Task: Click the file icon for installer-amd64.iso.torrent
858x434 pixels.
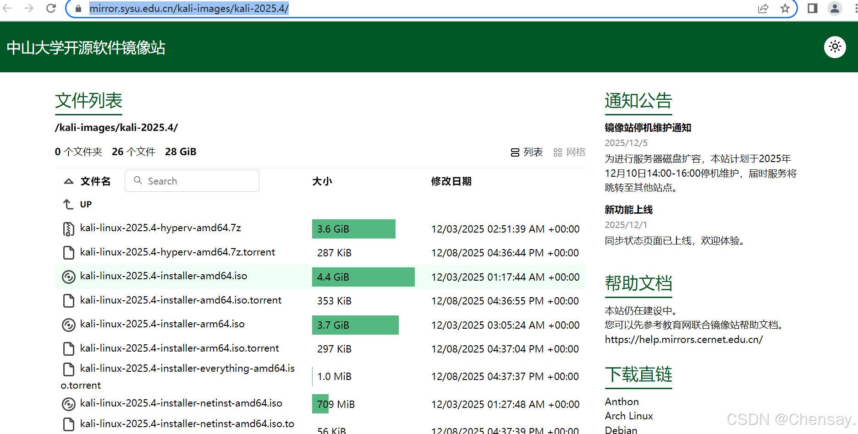Action: coord(68,301)
